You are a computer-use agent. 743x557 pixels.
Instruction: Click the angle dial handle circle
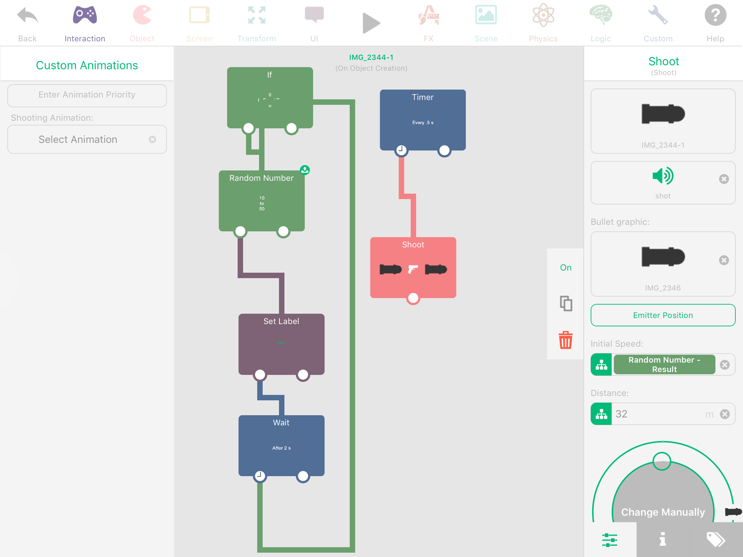click(x=662, y=461)
